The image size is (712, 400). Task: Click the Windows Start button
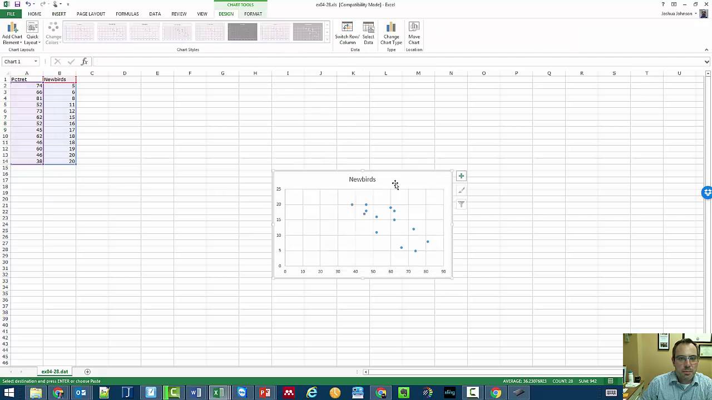(x=9, y=393)
